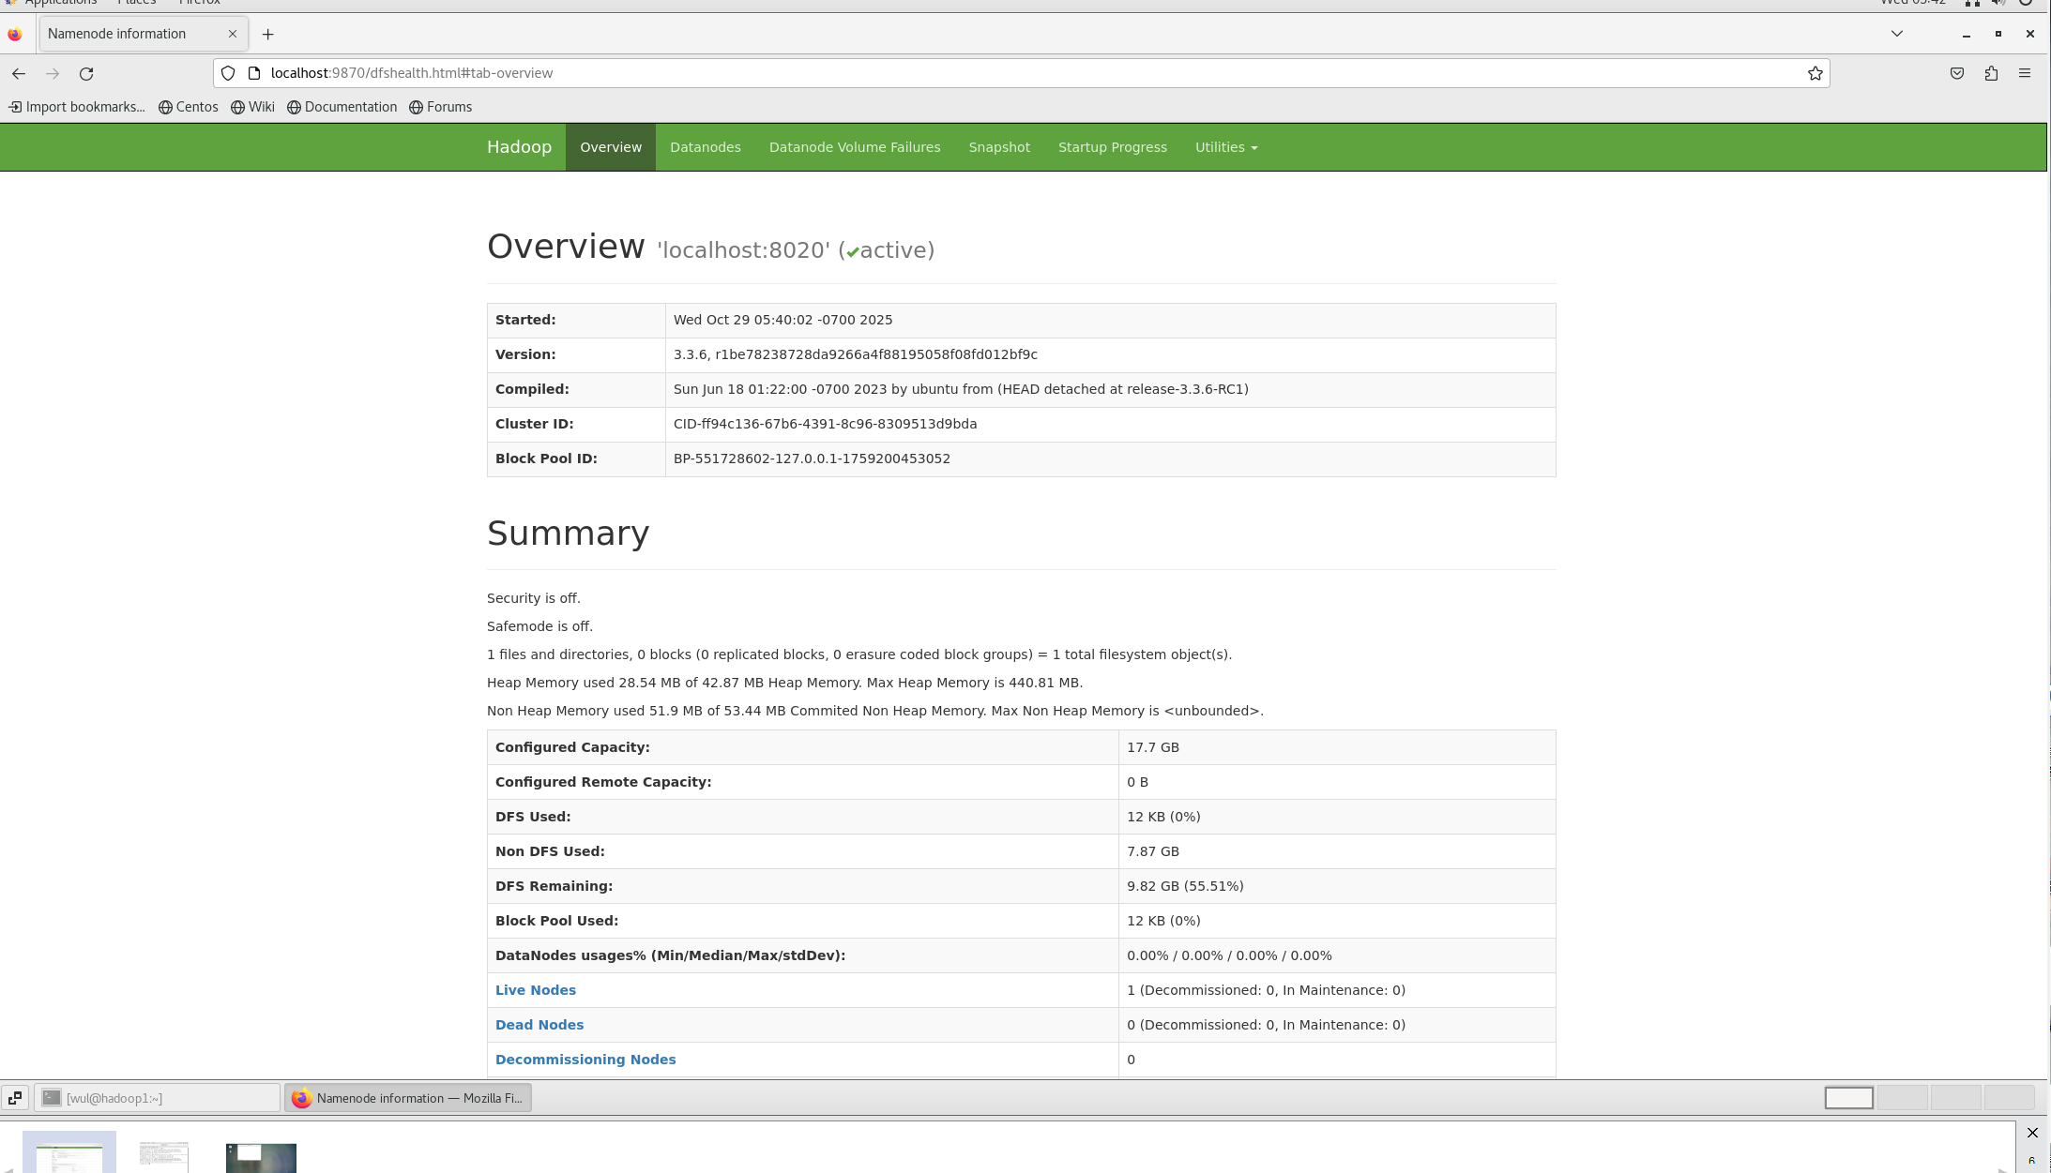Open the second thumbnail in bottom strip

(163, 1155)
